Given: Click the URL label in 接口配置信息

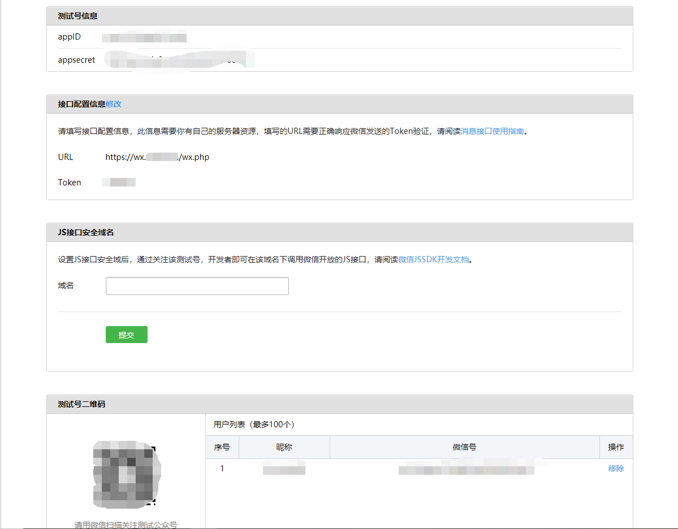Looking at the screenshot, I should tap(66, 157).
